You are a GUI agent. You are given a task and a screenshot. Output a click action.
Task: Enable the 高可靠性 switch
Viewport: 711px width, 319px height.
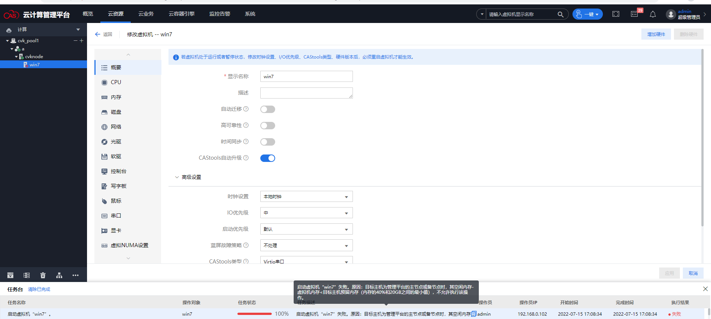click(268, 126)
